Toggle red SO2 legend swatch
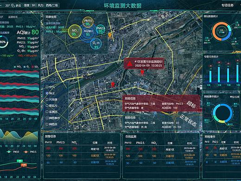Viewport: 241px width, 181px height. (x=32, y=67)
